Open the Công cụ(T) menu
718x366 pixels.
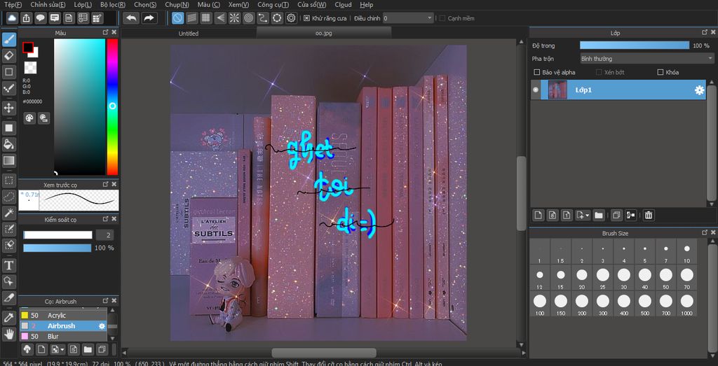click(x=273, y=5)
